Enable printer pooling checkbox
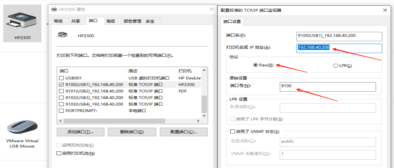 (59, 153)
